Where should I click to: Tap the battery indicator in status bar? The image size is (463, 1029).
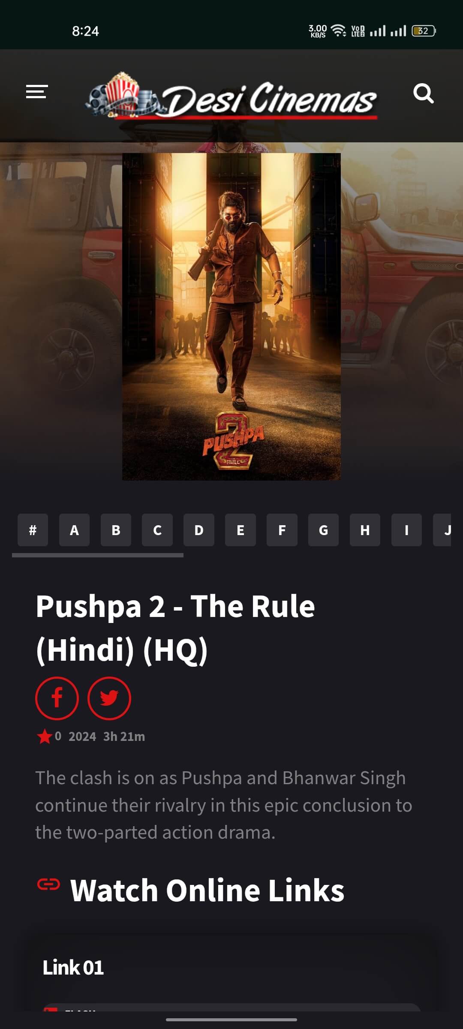coord(424,31)
